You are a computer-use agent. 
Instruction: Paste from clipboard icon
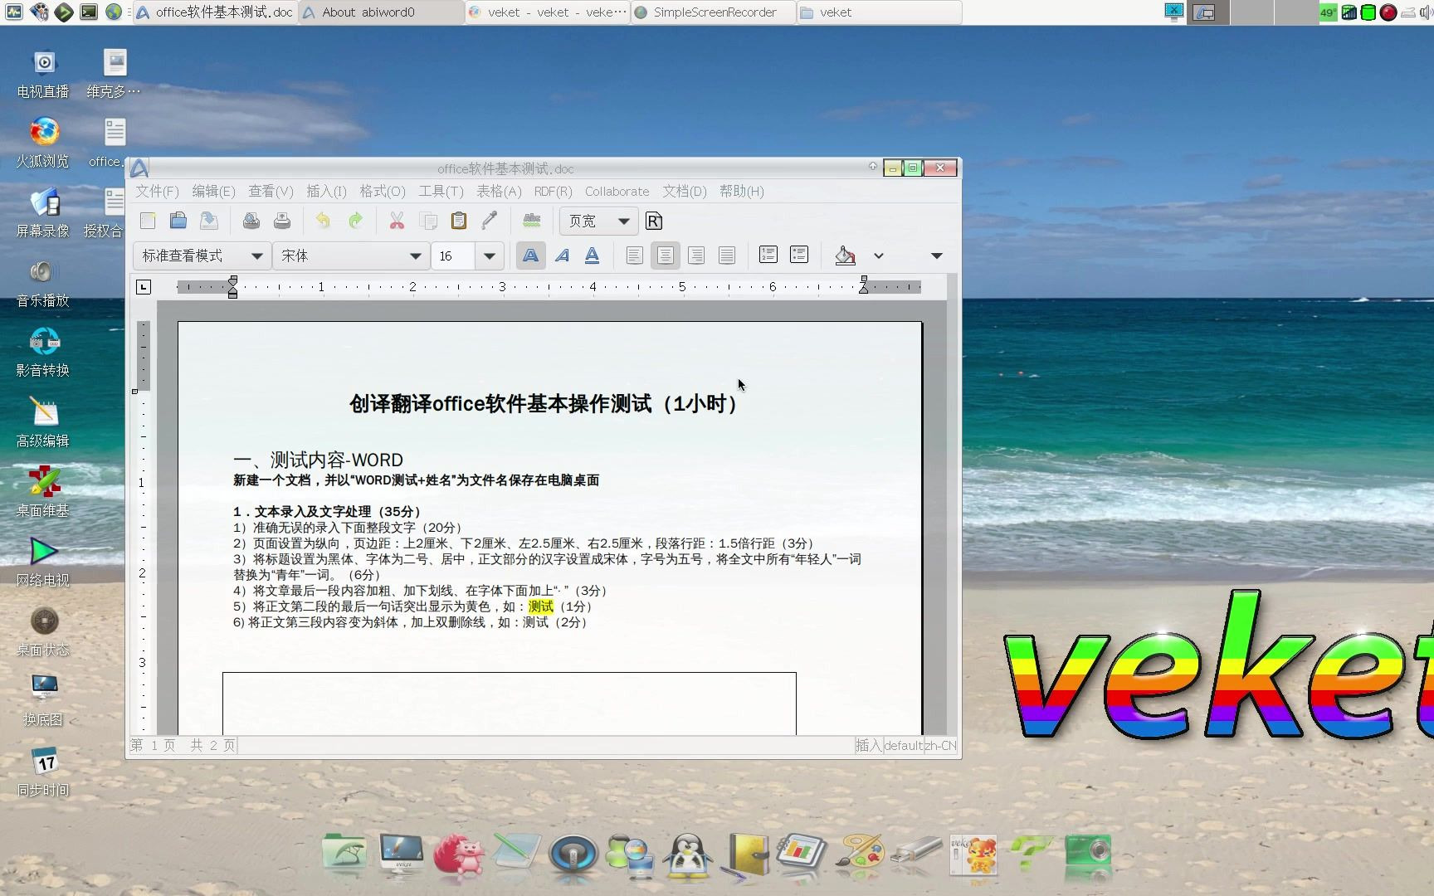(459, 221)
